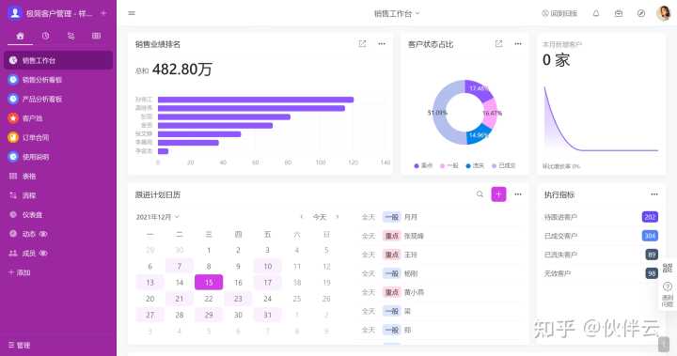The image size is (677, 356).
Task: Open customer status chart expand icon
Action: [x=498, y=43]
